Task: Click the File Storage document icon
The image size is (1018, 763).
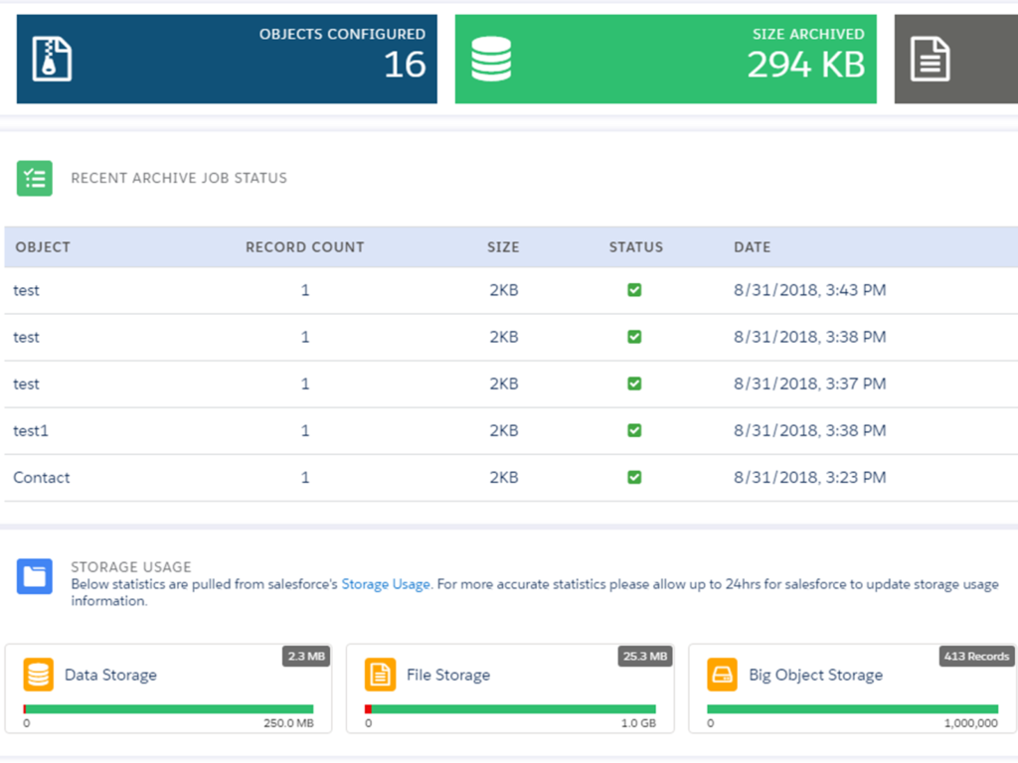Action: (381, 675)
